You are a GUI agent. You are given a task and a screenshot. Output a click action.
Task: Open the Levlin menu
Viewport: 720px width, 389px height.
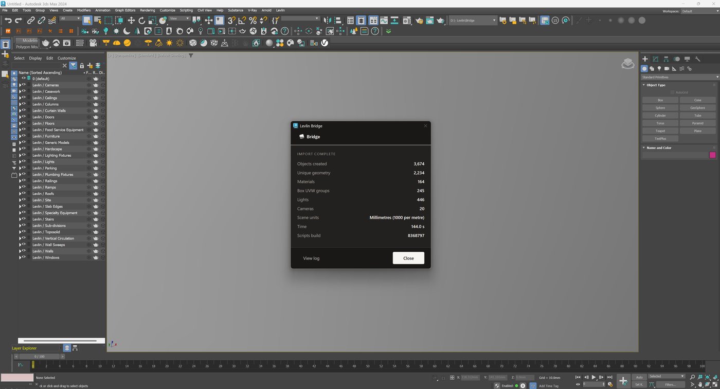pyautogui.click(x=280, y=10)
